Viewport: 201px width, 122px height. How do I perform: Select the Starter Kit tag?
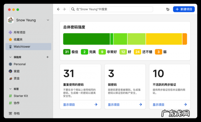click(28, 96)
